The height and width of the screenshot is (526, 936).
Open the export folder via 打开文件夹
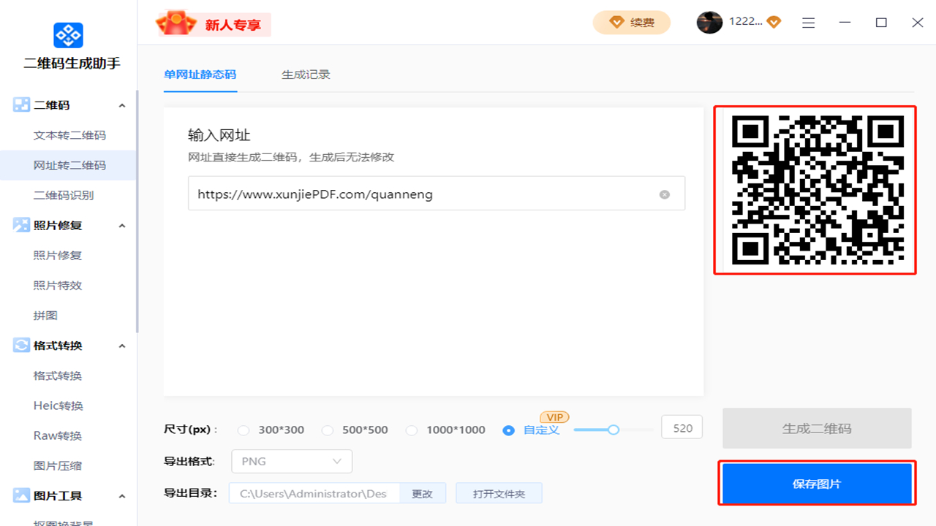[498, 492]
